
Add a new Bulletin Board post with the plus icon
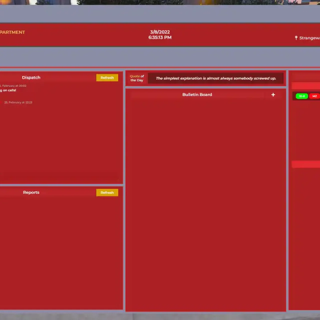pos(273,94)
